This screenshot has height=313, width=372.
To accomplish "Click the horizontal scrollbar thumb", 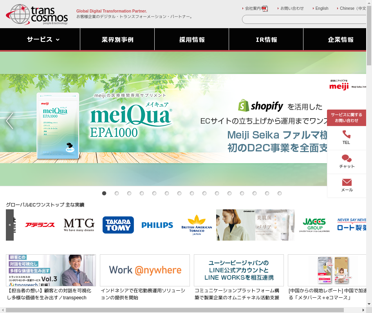I will click(x=175, y=310).
